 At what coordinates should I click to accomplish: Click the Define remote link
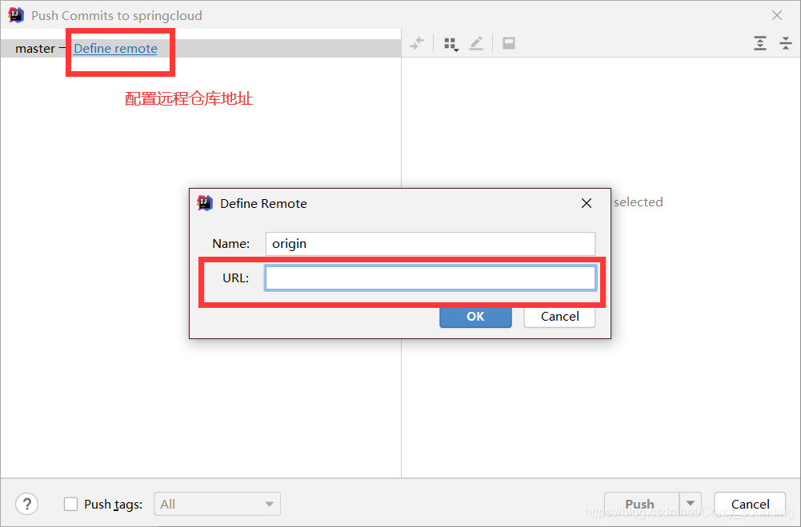click(115, 49)
